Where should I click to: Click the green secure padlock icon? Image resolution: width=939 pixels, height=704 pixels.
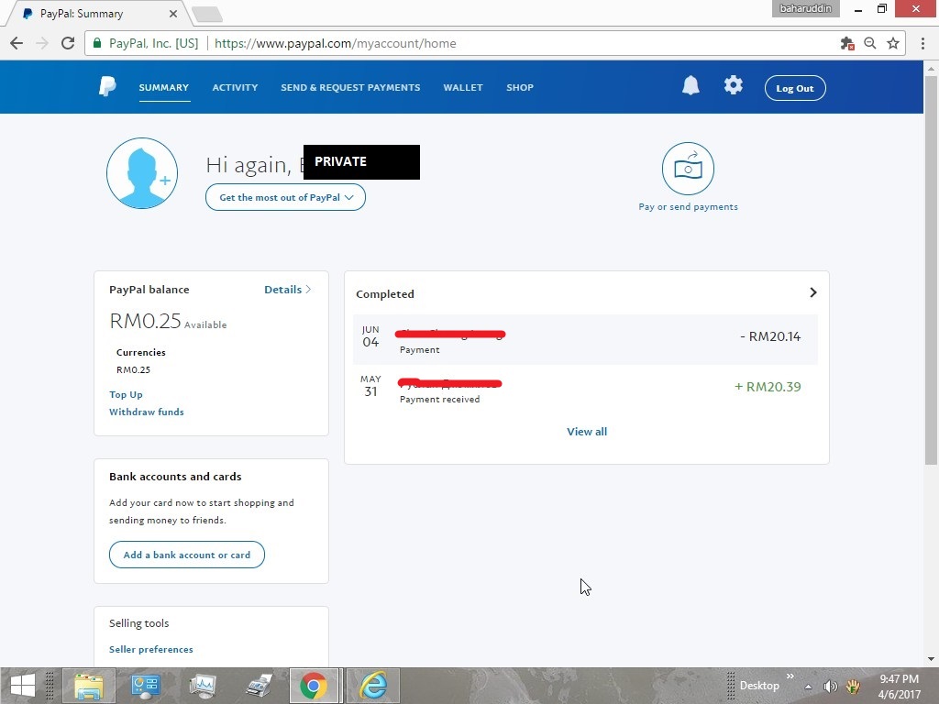[x=97, y=43]
